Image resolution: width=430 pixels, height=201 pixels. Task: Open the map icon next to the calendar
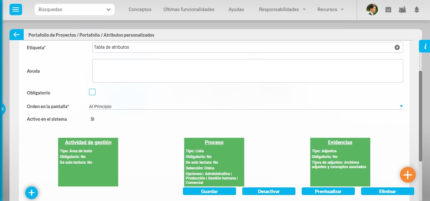[x=402, y=10]
